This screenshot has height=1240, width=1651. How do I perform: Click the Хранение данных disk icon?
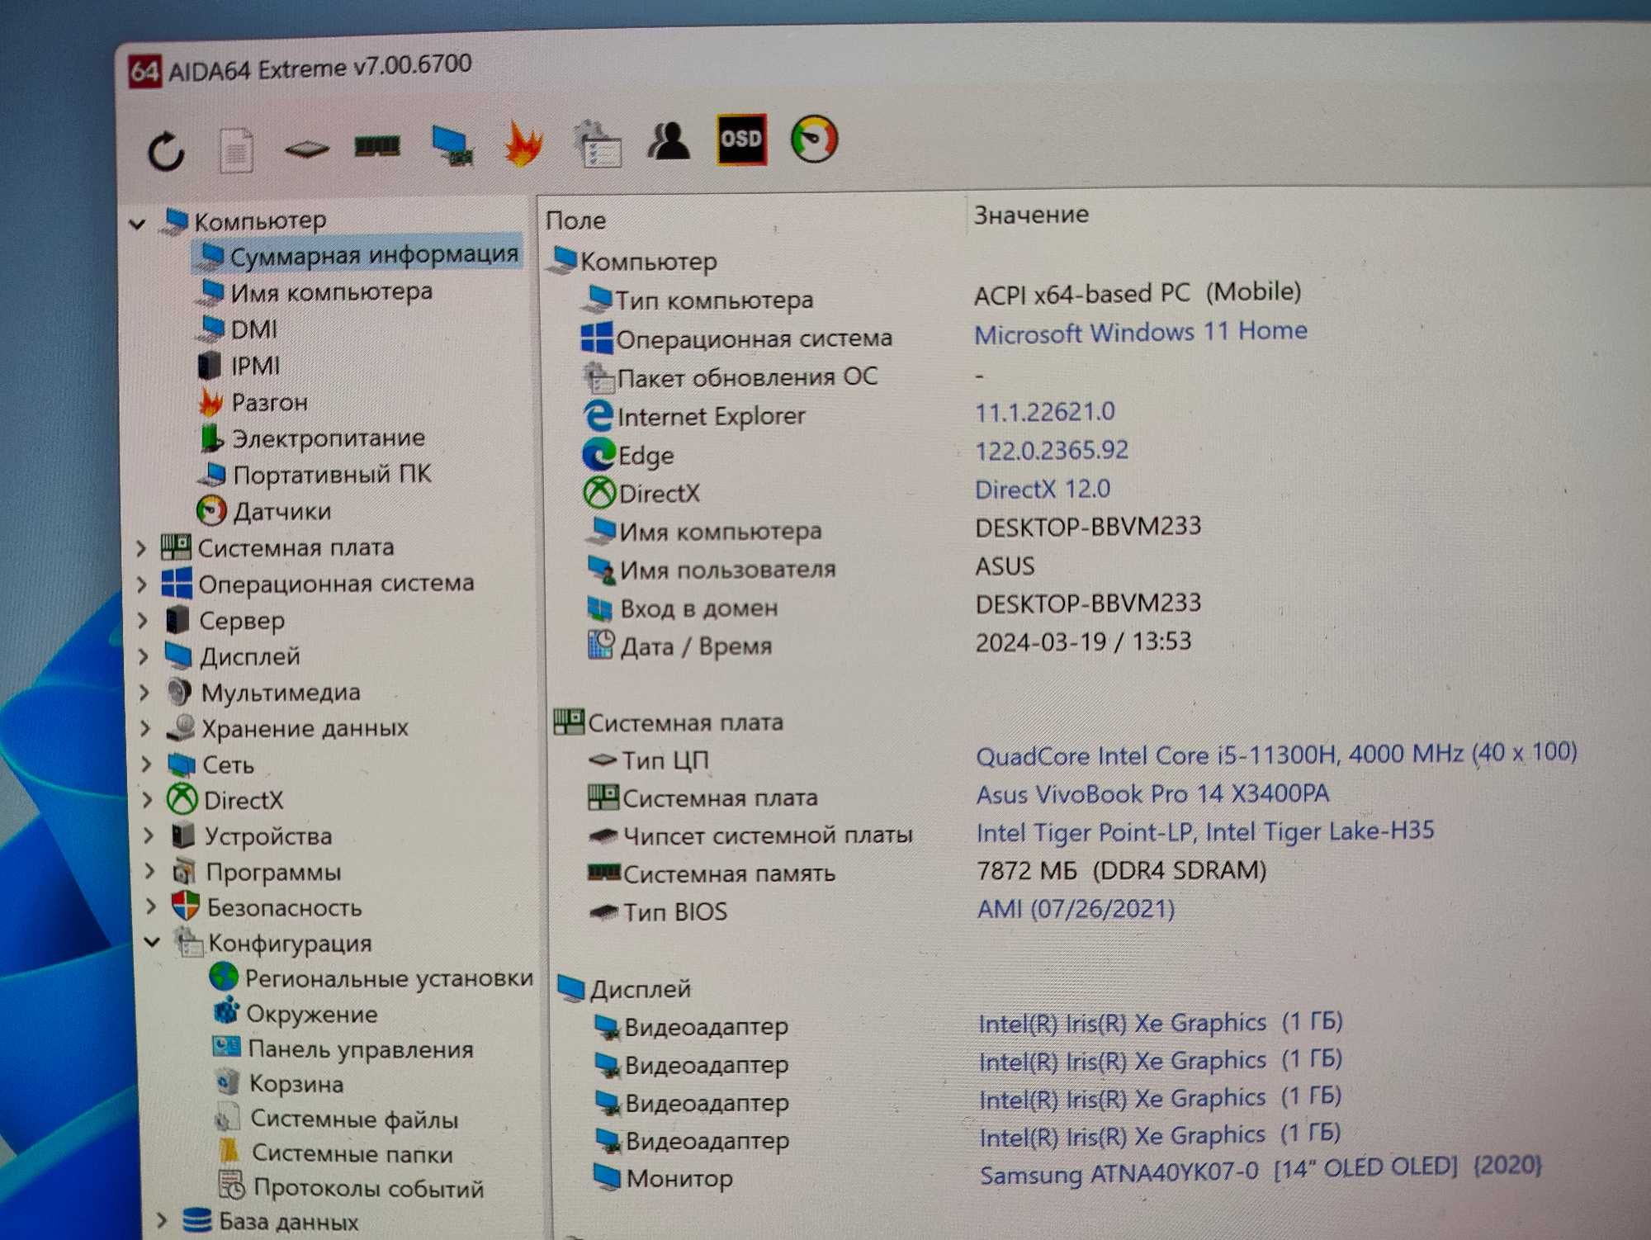181,727
